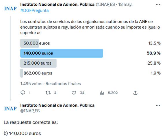The width and height of the screenshot is (165, 140).
Task: Open more options on the poll tweet
Action: 158,5
